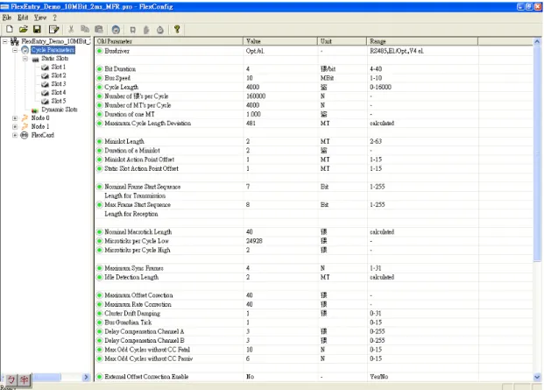Collapse the FlexEntry_Demo project root node
The height and width of the screenshot is (390, 544).
[x=5, y=42]
